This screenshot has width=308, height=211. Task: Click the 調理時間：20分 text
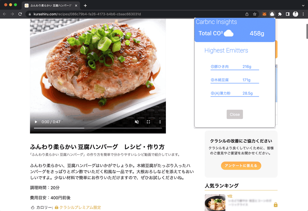[x=45, y=188]
